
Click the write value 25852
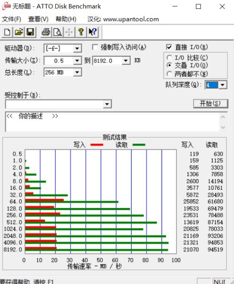[x=191, y=202]
